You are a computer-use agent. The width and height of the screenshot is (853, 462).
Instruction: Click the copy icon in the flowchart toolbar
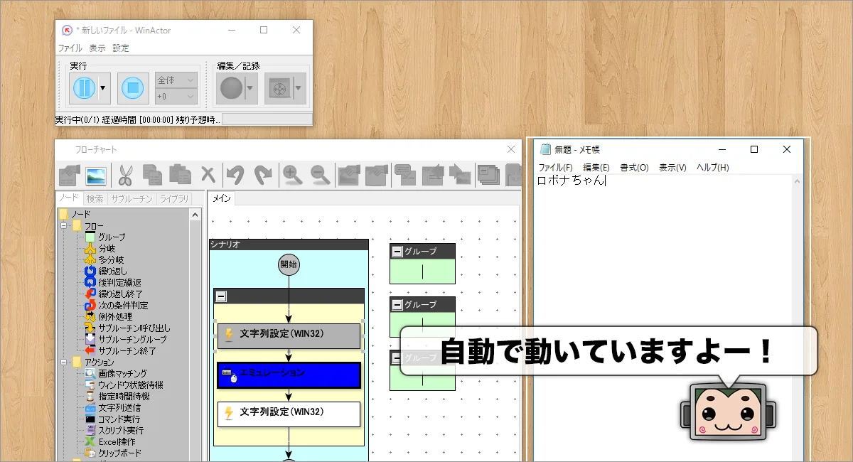(x=151, y=174)
